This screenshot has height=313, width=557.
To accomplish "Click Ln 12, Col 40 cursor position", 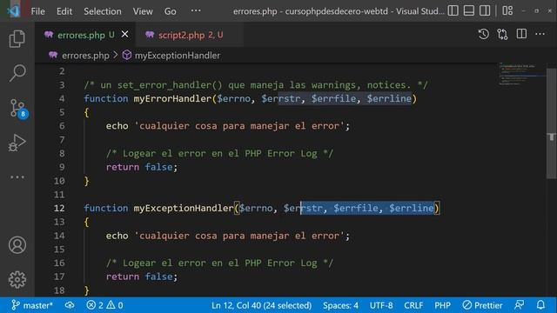I will tap(261, 305).
